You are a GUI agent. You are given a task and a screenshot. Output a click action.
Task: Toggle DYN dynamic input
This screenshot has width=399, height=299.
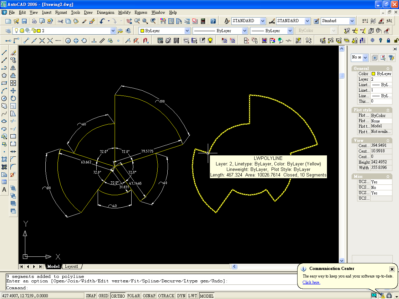tap(181, 296)
